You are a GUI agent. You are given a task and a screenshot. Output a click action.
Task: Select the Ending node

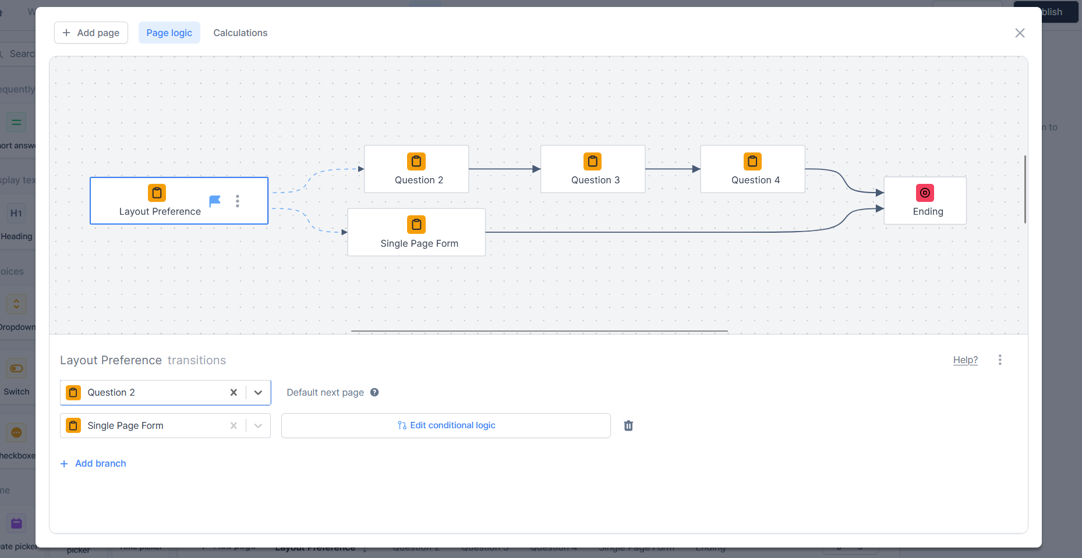pyautogui.click(x=925, y=201)
